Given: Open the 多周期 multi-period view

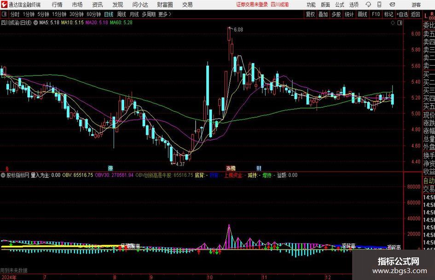Looking at the screenshot, I should coord(149,14).
